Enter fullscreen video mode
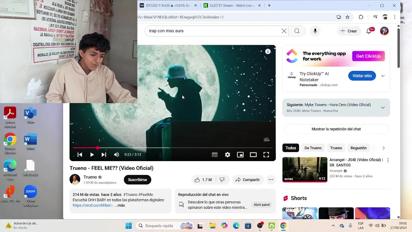412x232 pixels. coord(266,155)
